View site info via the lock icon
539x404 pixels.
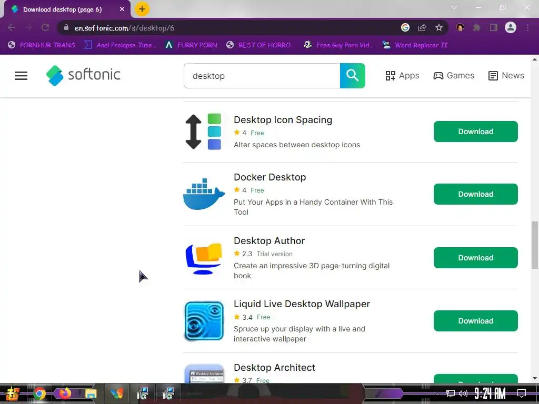pyautogui.click(x=66, y=27)
